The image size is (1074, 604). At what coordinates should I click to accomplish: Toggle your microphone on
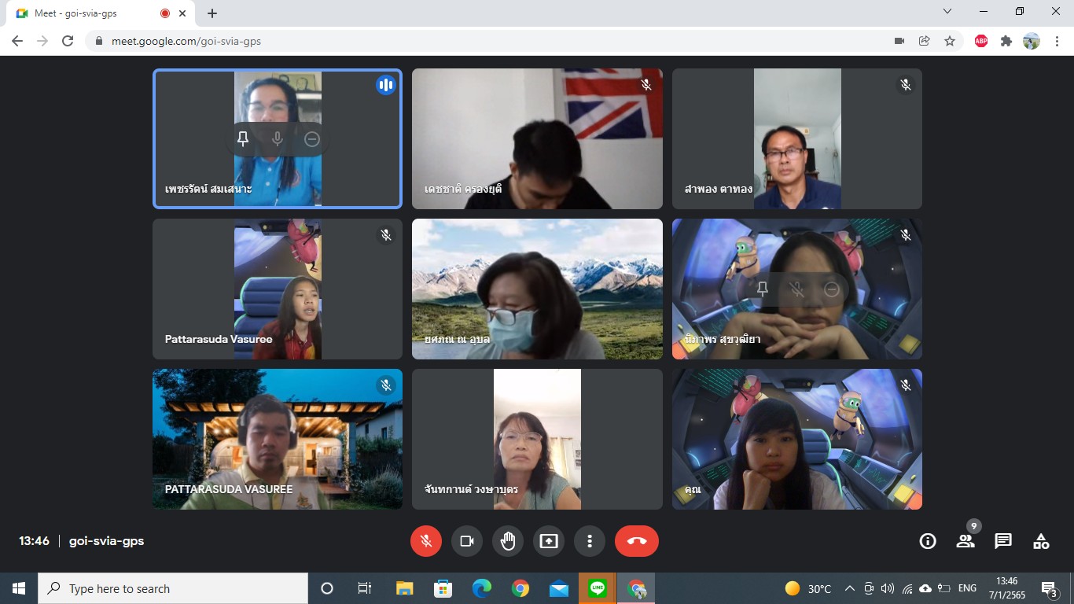point(426,541)
